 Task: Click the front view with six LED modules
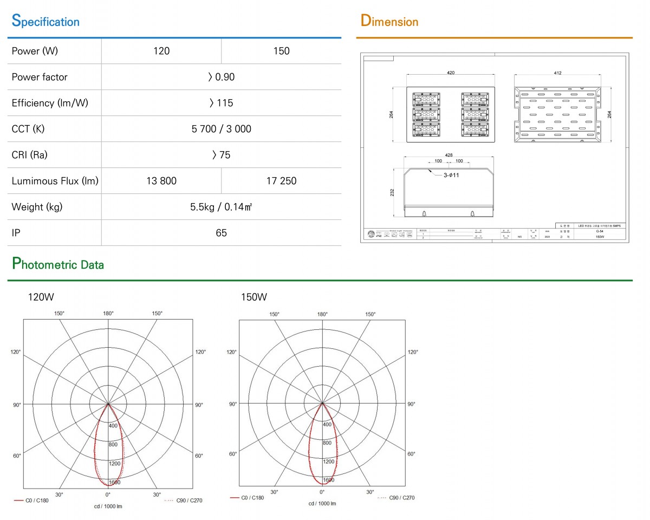pos(451,114)
